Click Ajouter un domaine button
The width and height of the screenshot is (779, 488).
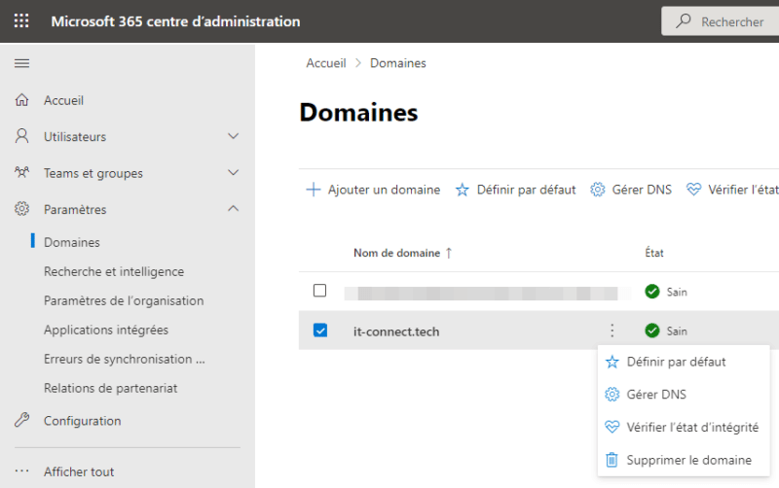pyautogui.click(x=373, y=190)
